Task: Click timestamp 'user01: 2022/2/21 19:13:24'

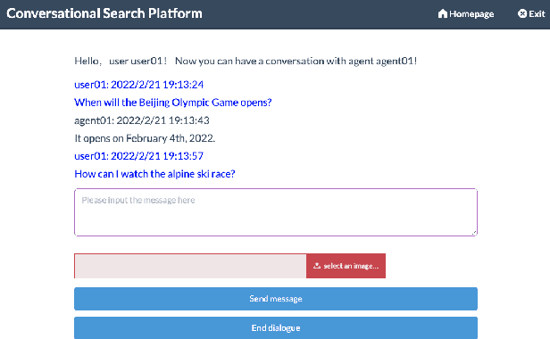Action: pos(139,85)
